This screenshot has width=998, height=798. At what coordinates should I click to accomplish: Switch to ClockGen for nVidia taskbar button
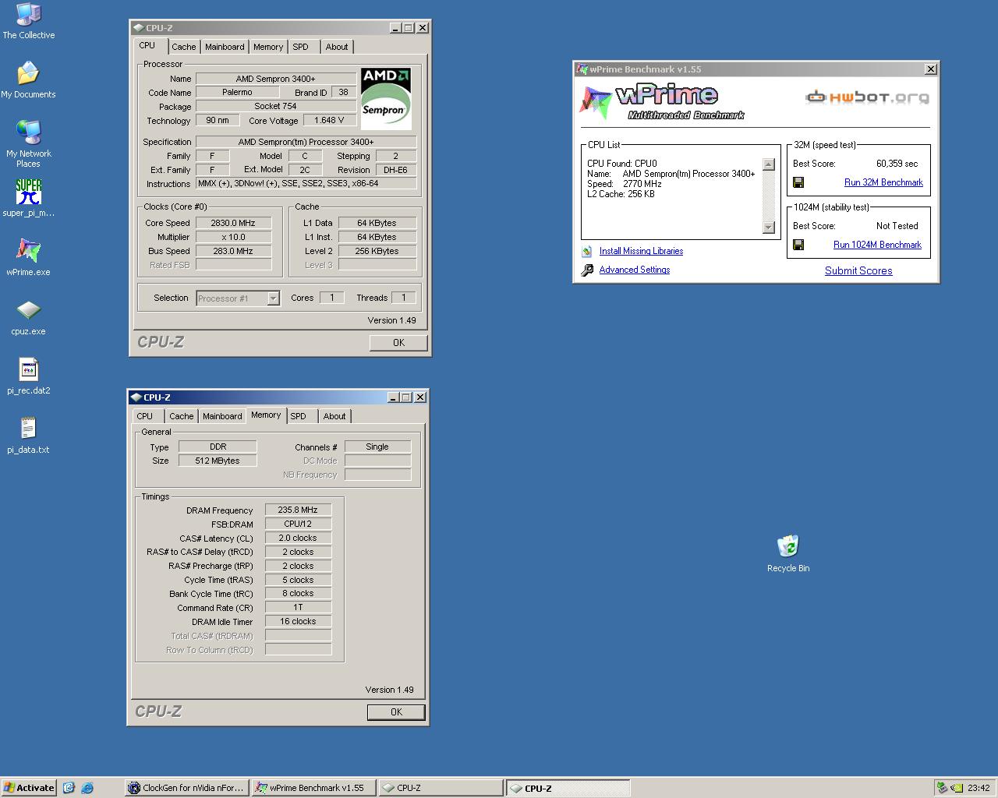tap(186, 788)
